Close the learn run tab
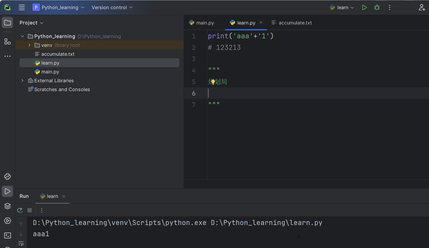The height and width of the screenshot is (248, 429). pyautogui.click(x=64, y=196)
